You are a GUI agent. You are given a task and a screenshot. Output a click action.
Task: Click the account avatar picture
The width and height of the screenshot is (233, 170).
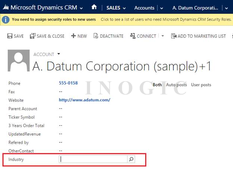[19, 60]
